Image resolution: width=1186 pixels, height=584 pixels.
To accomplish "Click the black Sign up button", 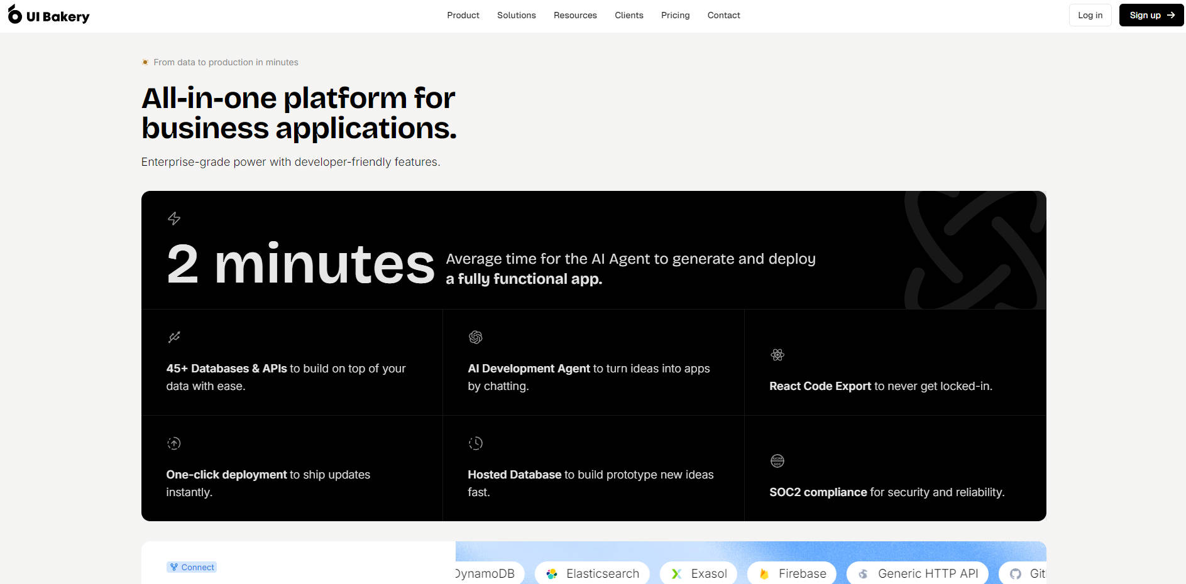I will (x=1151, y=15).
